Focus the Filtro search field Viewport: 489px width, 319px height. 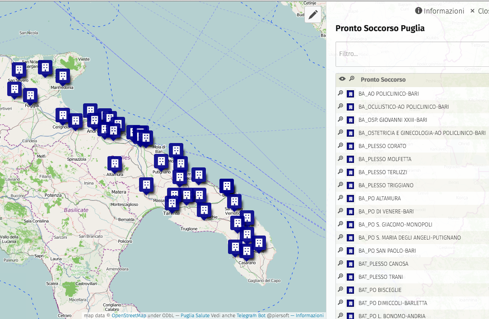(412, 54)
